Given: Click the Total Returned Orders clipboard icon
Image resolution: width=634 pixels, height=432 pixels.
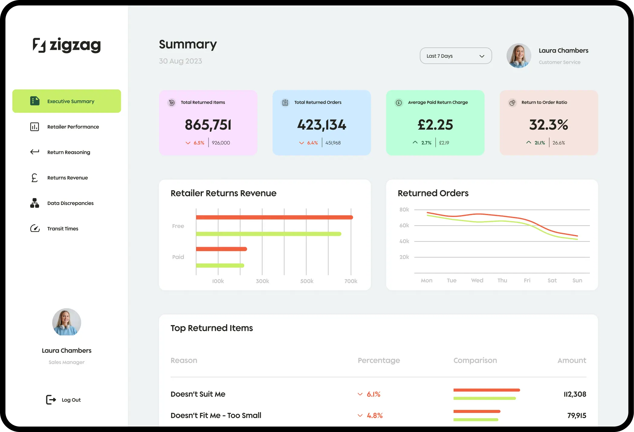Looking at the screenshot, I should pyautogui.click(x=285, y=102).
